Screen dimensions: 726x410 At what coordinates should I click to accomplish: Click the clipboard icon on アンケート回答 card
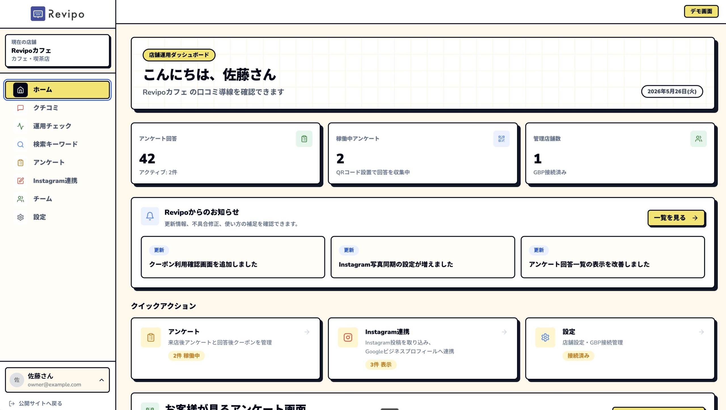304,139
